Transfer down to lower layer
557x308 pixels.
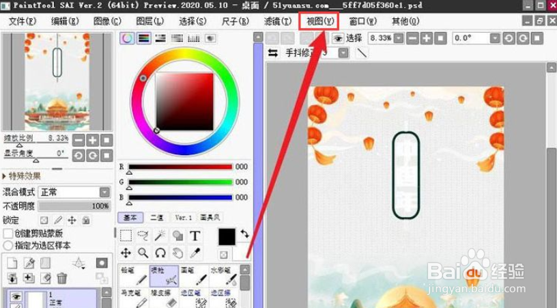pos(12,278)
